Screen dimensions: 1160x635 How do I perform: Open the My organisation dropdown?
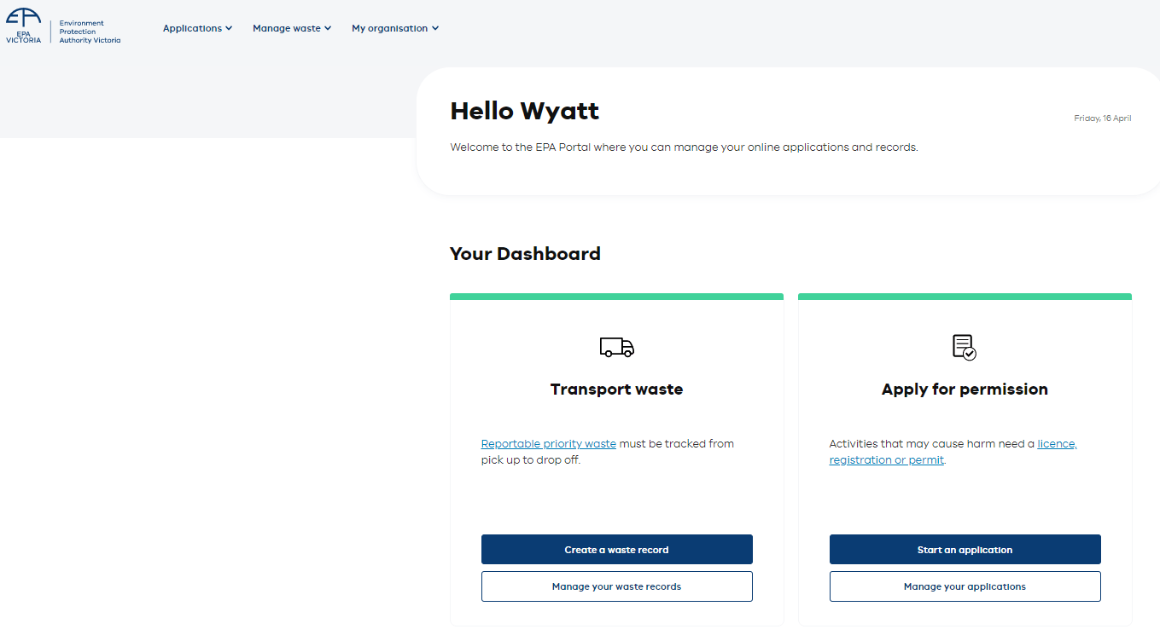(395, 28)
